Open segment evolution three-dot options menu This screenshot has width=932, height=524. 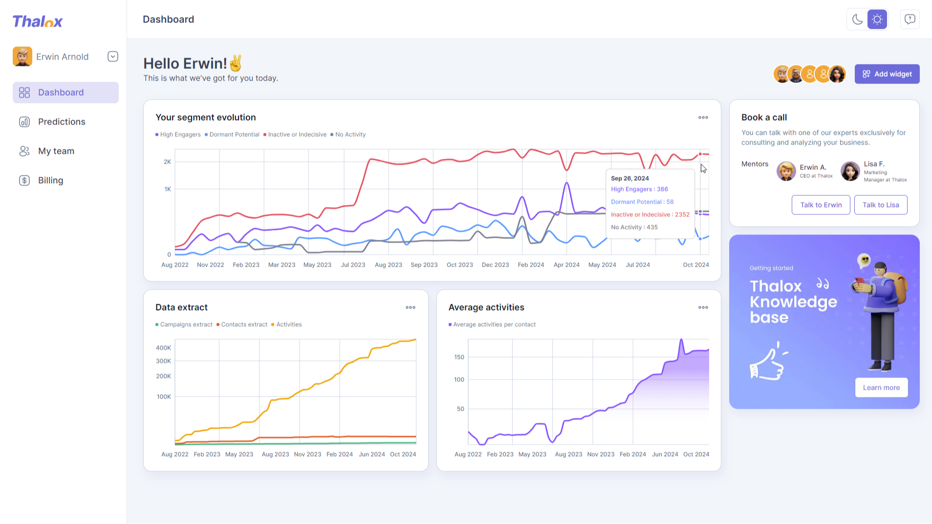click(x=703, y=117)
